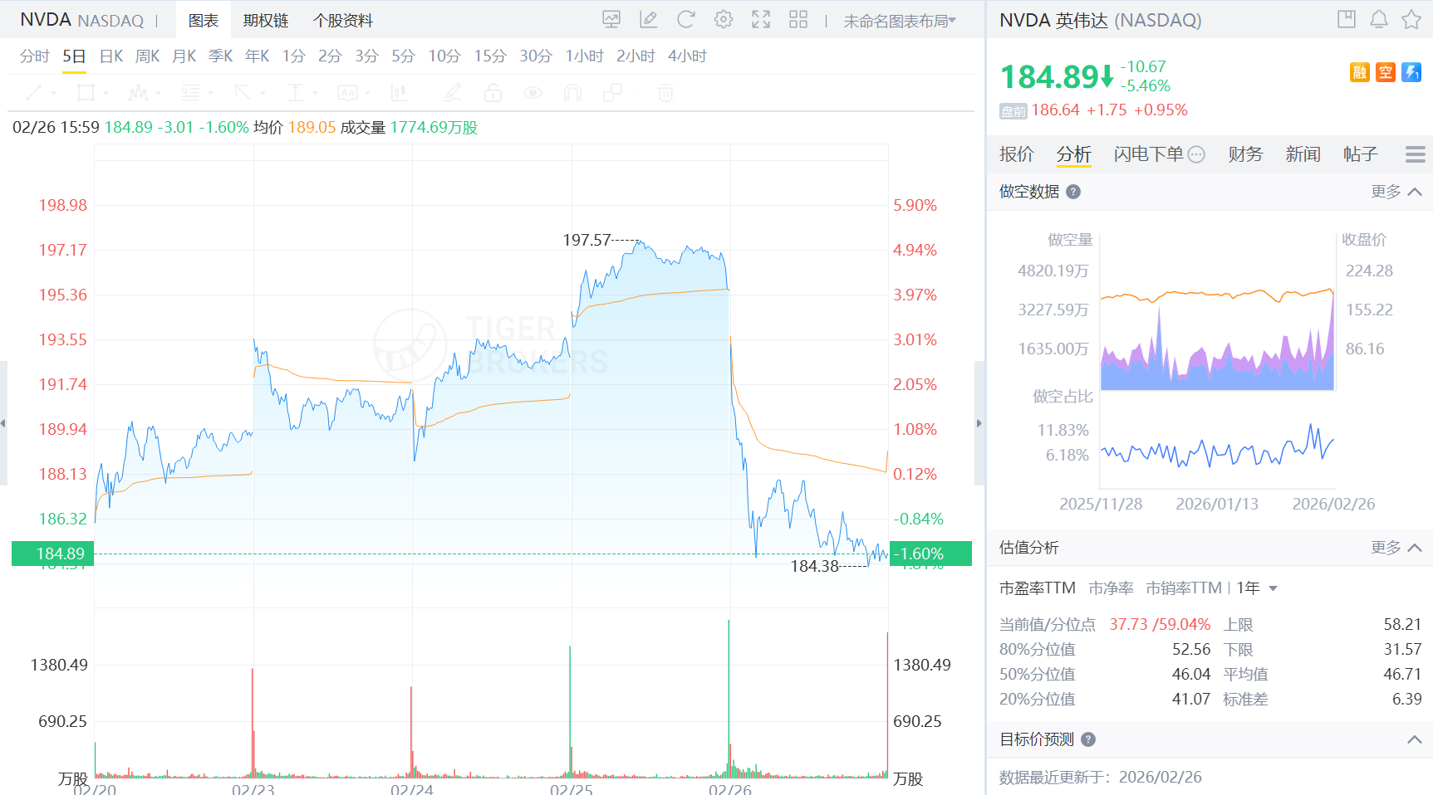Select the 分析 tab
1433x795 pixels.
coord(1074,154)
